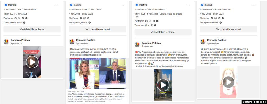Click the #voceapoporului hashtag
Viewport: 267px width, 104px height.
209,64
